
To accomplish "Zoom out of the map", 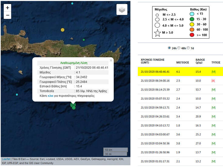I will 8,15.
